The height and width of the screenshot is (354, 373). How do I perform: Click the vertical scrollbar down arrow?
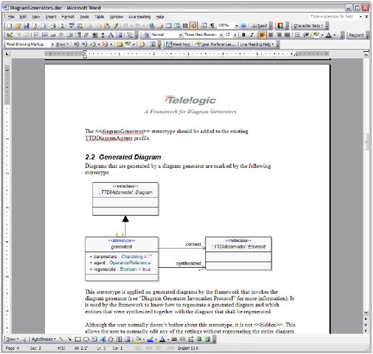coord(366,312)
